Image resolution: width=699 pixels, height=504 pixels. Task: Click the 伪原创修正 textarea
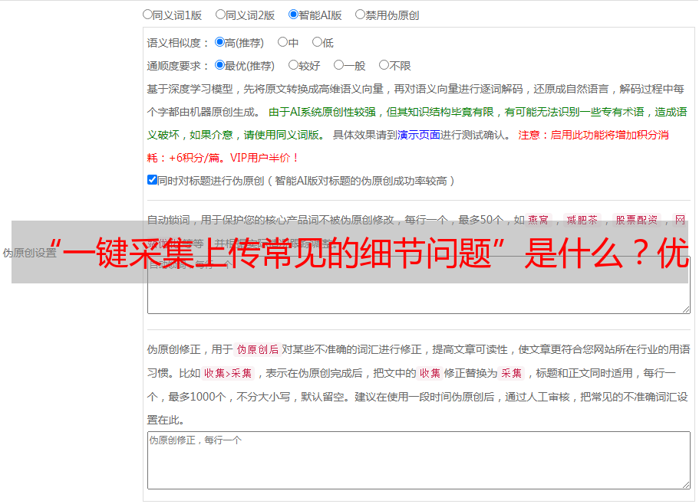419,460
